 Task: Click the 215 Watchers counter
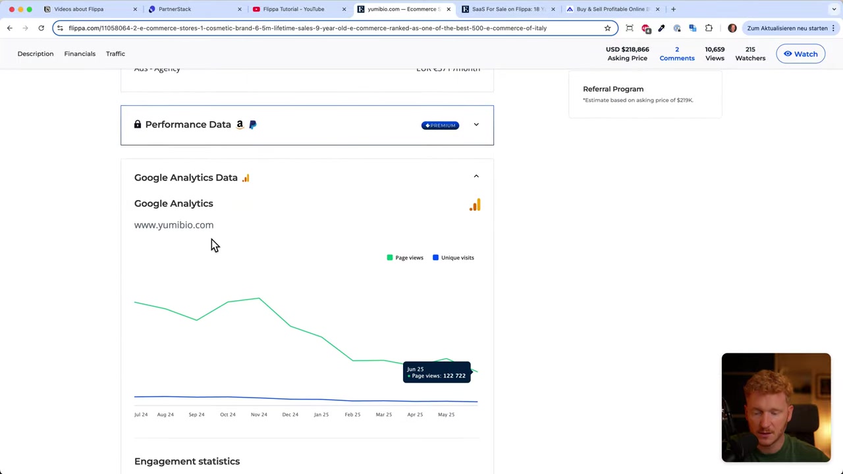pos(750,53)
